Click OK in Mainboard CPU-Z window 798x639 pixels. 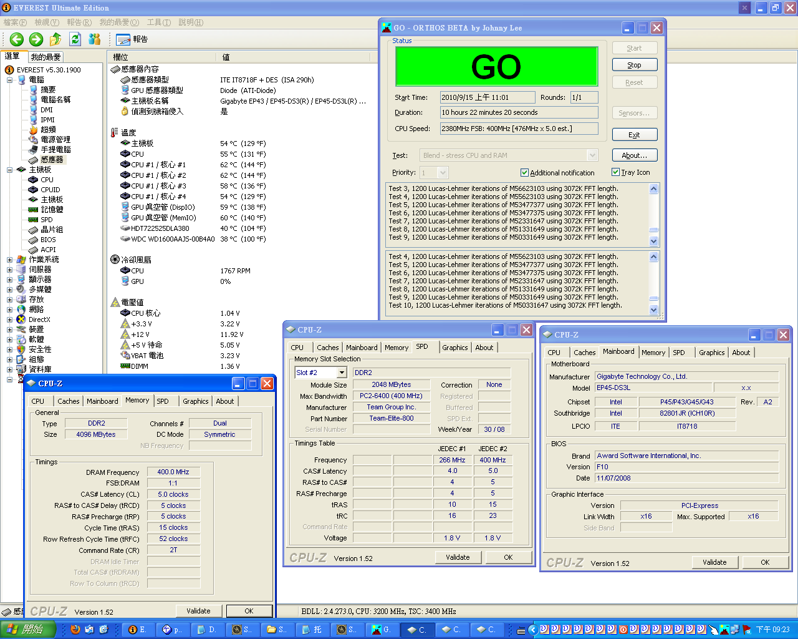point(765,562)
